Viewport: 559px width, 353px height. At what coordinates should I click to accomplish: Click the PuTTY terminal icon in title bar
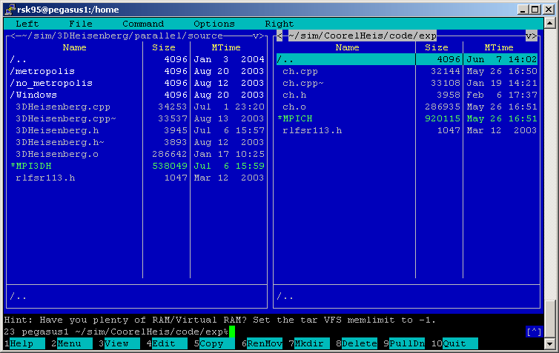(x=8, y=8)
